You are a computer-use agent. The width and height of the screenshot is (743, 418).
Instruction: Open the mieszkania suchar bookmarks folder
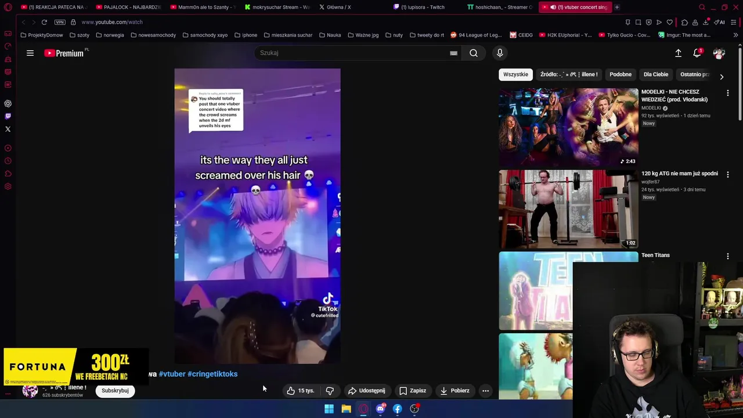pos(288,35)
